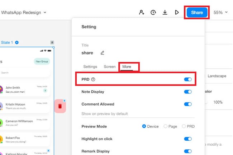The image size is (233, 155).
Task: Toggle the PRD switch
Action: tap(188, 79)
